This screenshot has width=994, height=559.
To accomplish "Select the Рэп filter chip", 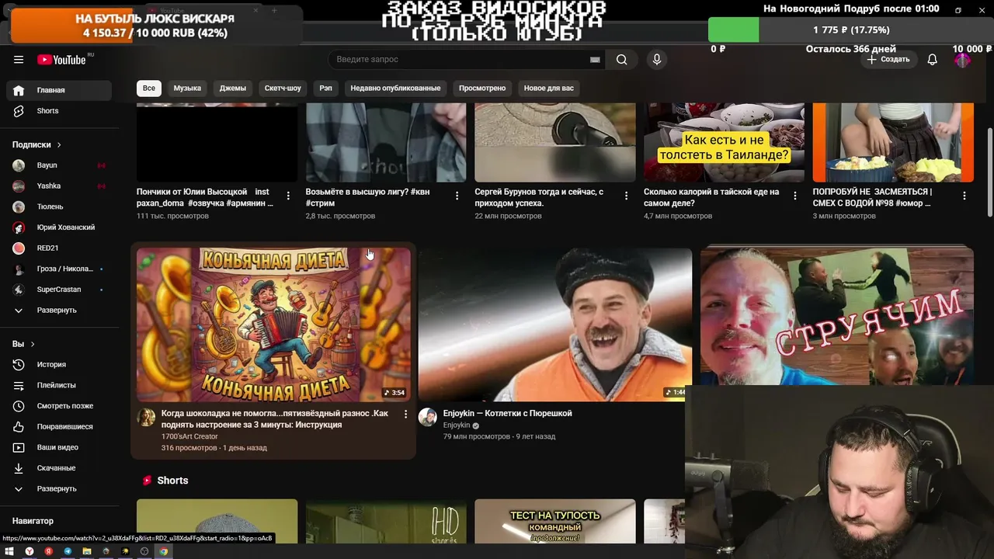I will pos(325,88).
